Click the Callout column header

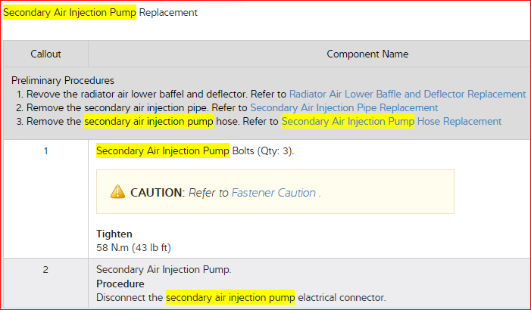(x=45, y=54)
